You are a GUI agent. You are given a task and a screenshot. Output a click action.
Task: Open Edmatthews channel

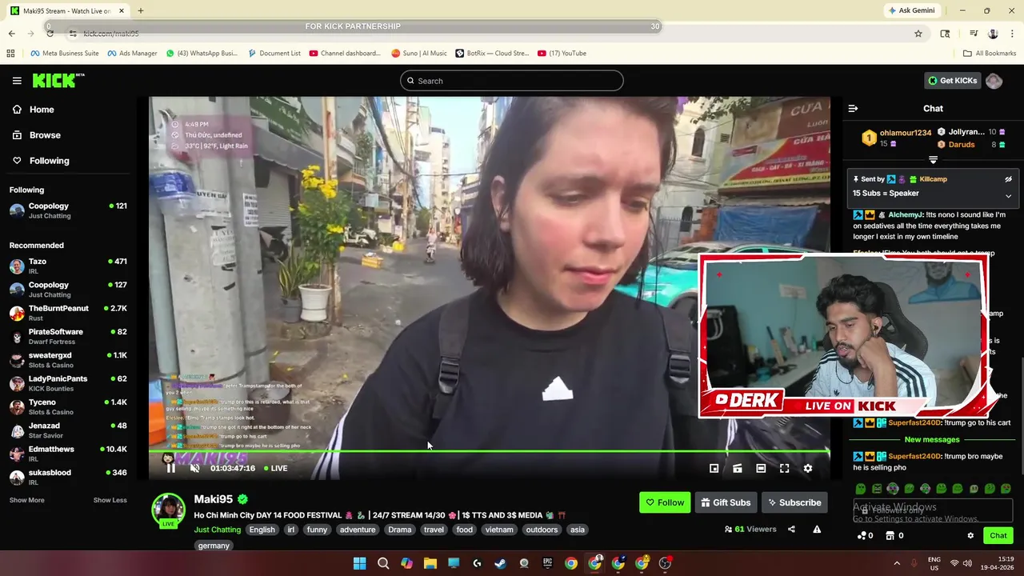68,454
